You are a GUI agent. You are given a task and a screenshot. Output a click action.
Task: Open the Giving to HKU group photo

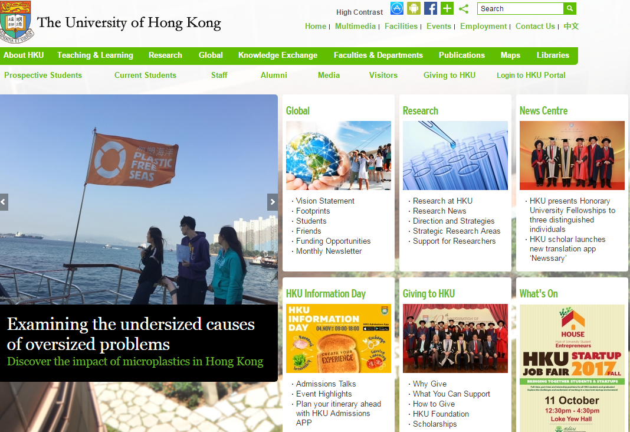click(455, 338)
